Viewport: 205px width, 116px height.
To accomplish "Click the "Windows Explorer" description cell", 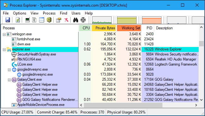I will 168,49.
